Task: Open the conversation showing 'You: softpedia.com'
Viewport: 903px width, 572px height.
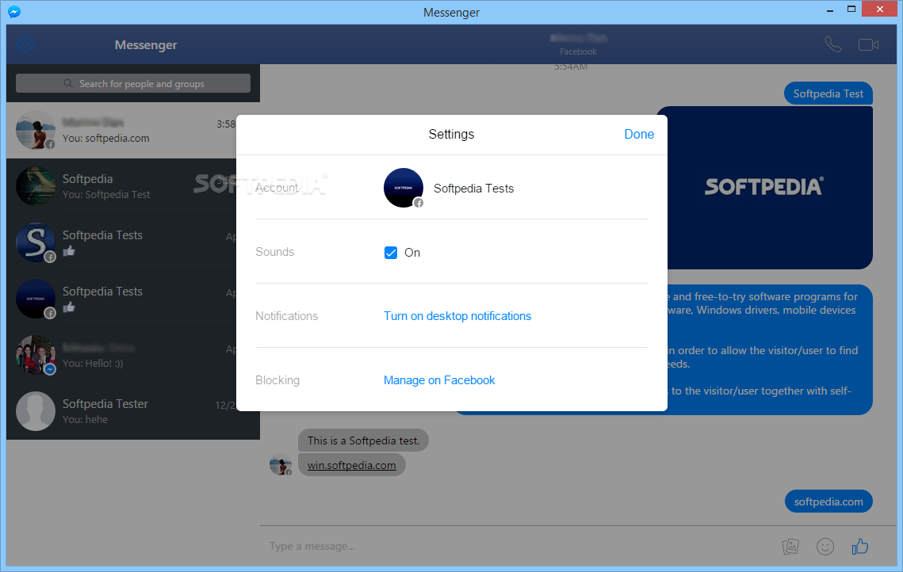Action: 121,130
